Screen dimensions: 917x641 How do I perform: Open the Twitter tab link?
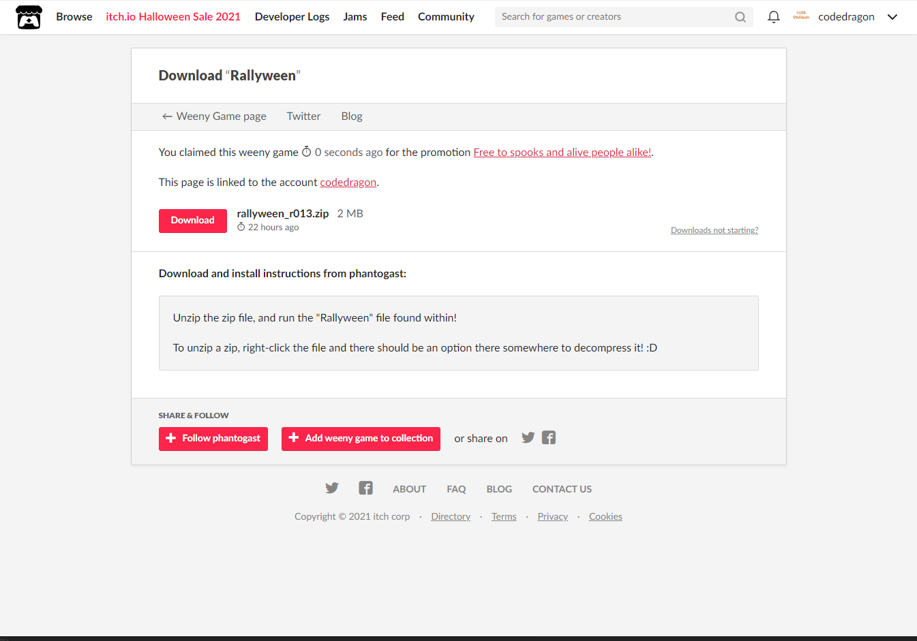pyautogui.click(x=303, y=116)
